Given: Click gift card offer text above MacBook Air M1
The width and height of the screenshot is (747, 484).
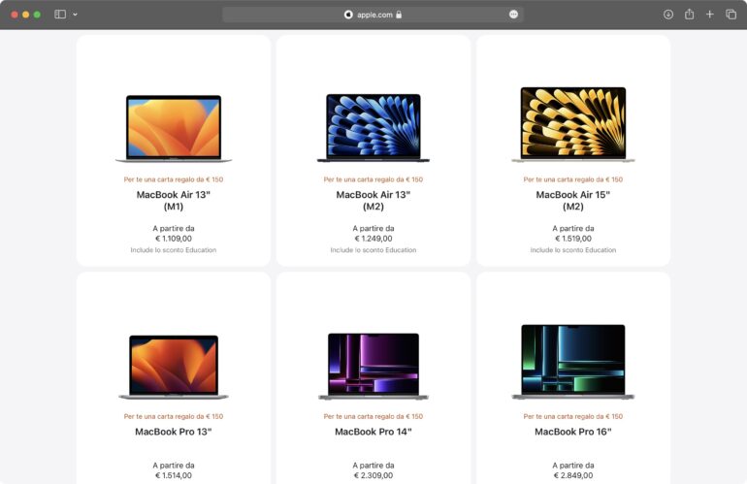Looking at the screenshot, I should [x=174, y=179].
